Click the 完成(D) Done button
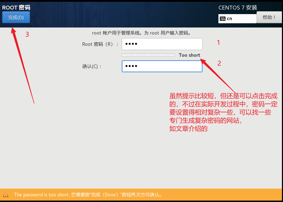283x202 pixels. pyautogui.click(x=16, y=17)
